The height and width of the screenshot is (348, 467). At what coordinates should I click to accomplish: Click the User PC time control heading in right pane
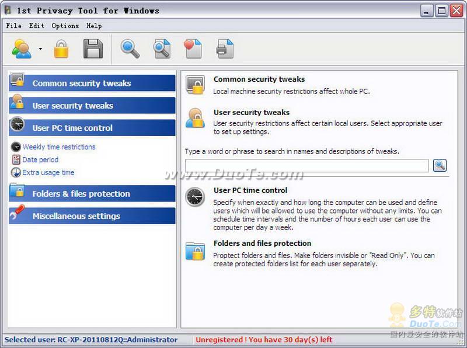[x=250, y=190]
